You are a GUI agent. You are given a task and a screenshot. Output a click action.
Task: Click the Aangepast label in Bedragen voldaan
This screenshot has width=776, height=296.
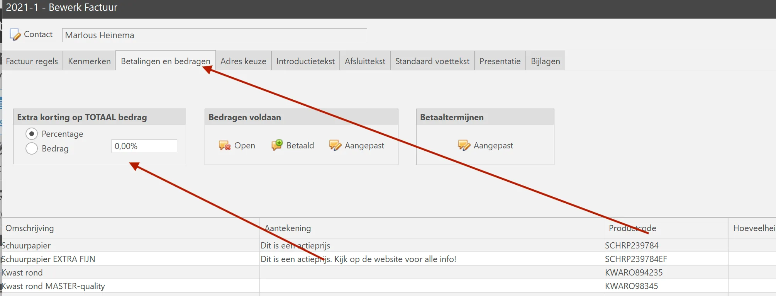[364, 146]
